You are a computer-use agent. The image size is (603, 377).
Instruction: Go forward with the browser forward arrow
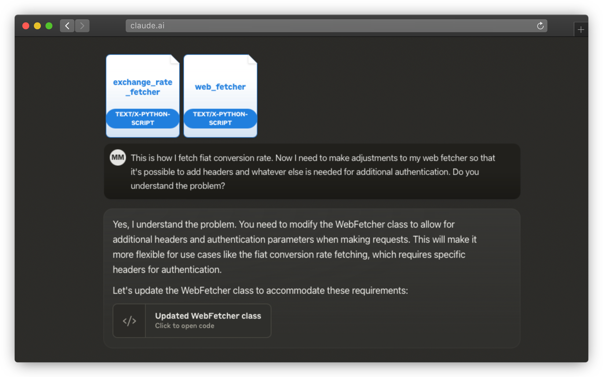pos(82,26)
